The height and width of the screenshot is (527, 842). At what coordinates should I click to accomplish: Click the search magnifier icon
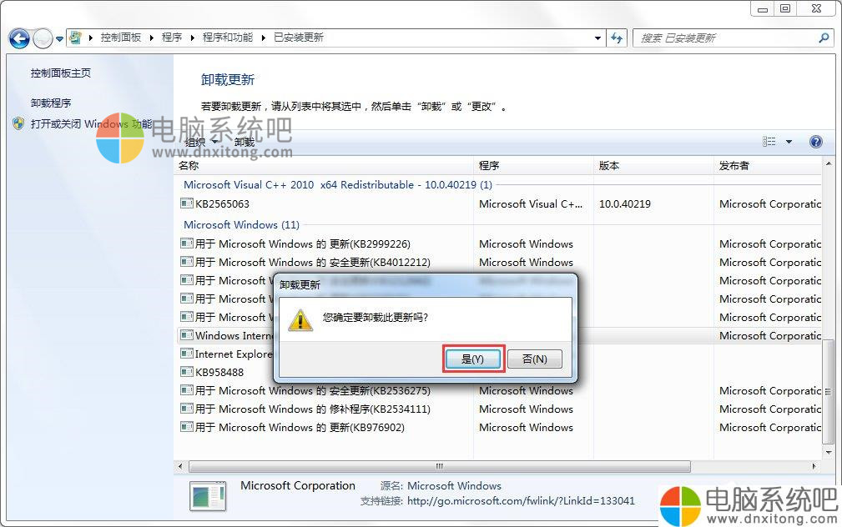pos(824,38)
